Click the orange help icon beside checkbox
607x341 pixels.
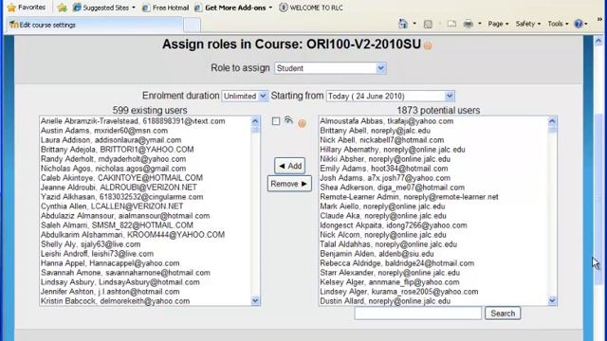tap(302, 123)
